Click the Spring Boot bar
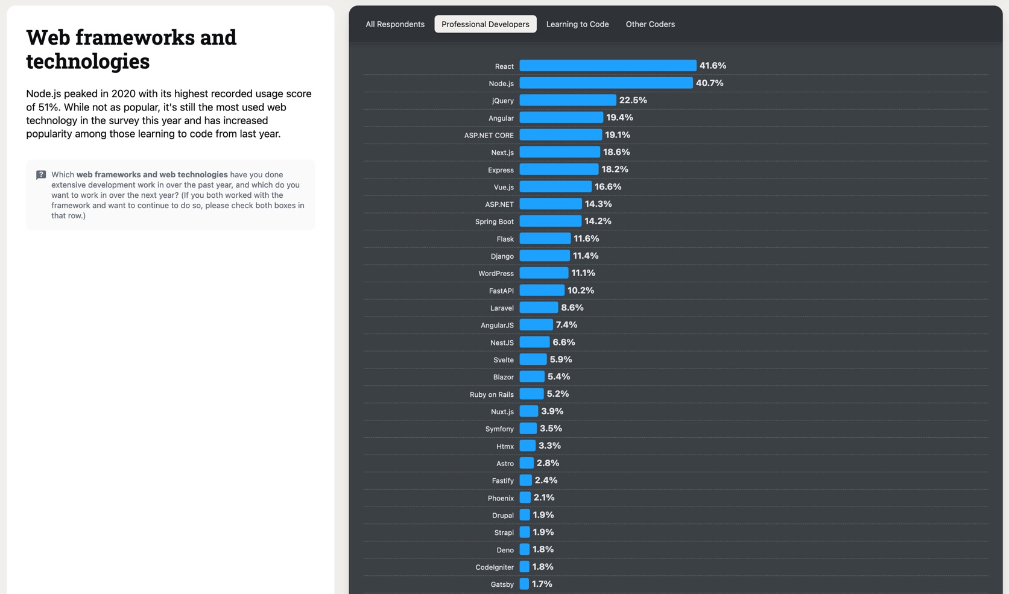1009x594 pixels. [549, 221]
